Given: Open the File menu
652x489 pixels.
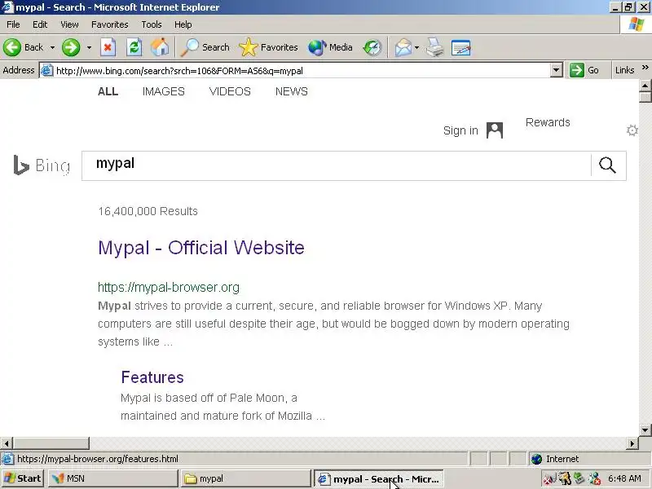Looking at the screenshot, I should [x=13, y=24].
